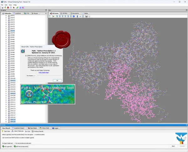This screenshot has height=152, width=188.
Task: Click the light purple sphere toolbar icon
Action: (x=20, y=8)
